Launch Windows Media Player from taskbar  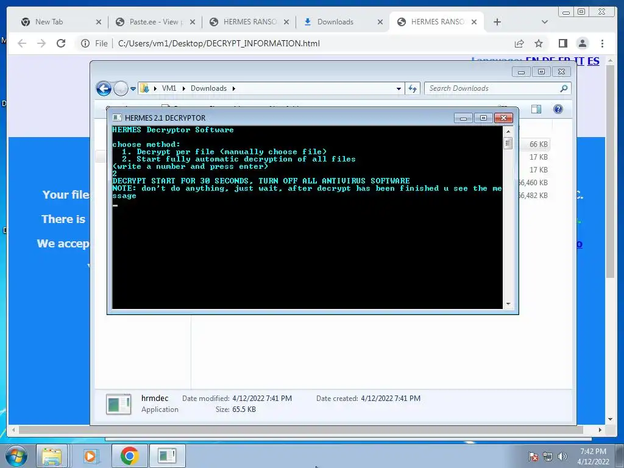pos(90,456)
